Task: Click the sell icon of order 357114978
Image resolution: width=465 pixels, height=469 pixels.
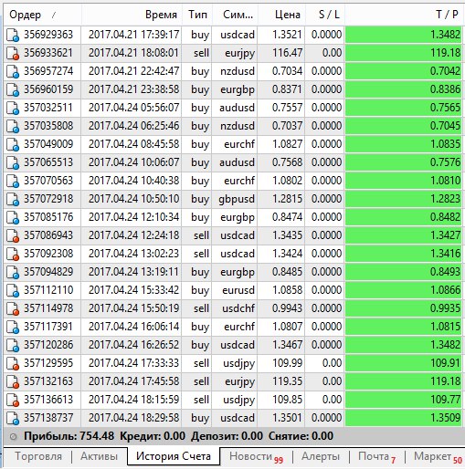Action: click(x=13, y=308)
